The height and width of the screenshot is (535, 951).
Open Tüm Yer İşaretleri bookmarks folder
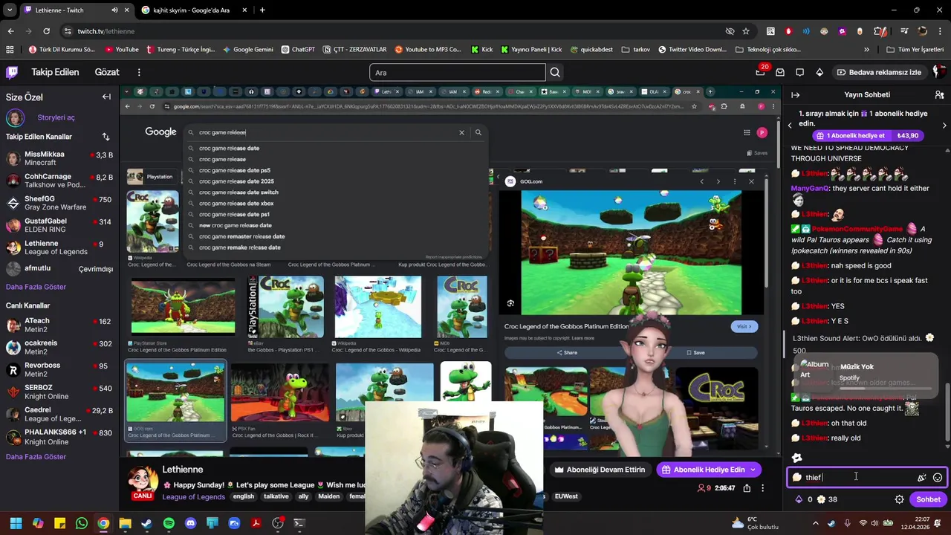[915, 49]
